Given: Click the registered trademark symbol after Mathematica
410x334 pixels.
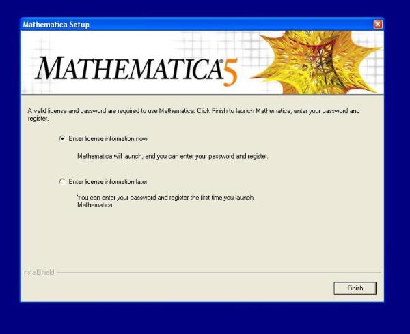Looking at the screenshot, I should pyautogui.click(x=220, y=61).
